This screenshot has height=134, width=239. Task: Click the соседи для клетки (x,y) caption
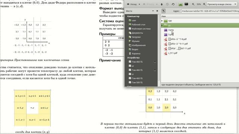[x=32, y=132]
